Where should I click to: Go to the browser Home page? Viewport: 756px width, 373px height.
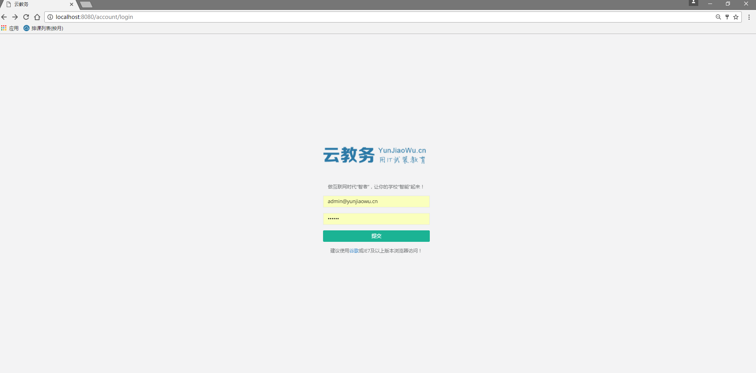coord(37,17)
